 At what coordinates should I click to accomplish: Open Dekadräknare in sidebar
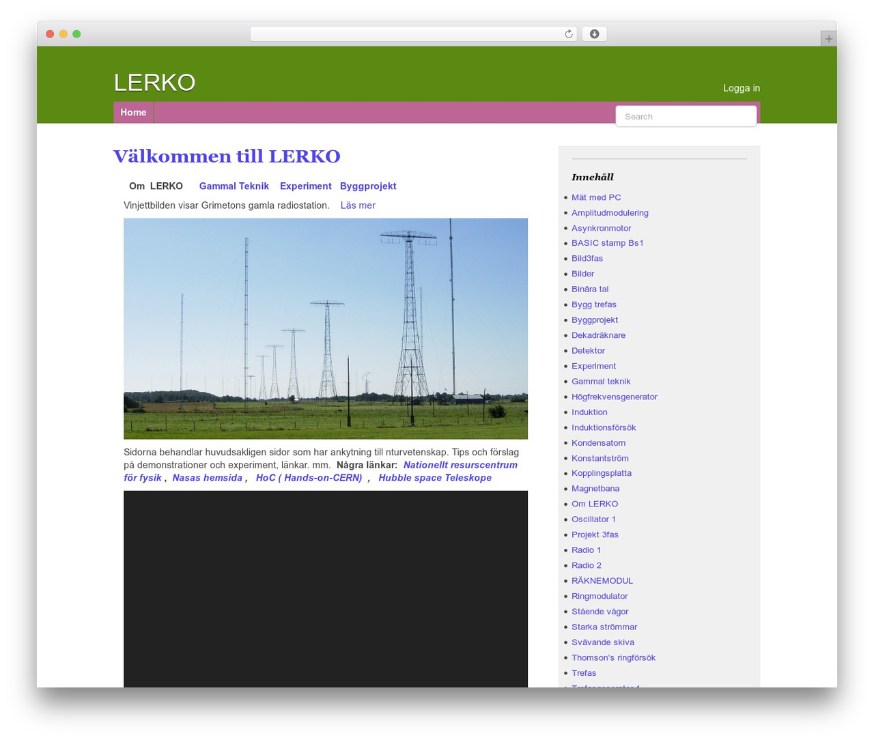pos(598,335)
